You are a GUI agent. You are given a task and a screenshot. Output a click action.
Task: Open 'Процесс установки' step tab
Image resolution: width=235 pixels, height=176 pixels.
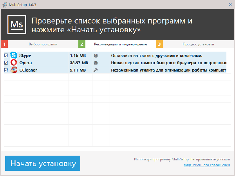pyautogui.click(x=198, y=44)
